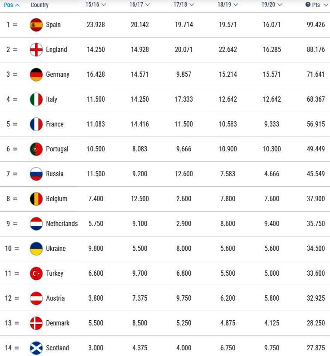Click the Ukraine flag icon

36,248
